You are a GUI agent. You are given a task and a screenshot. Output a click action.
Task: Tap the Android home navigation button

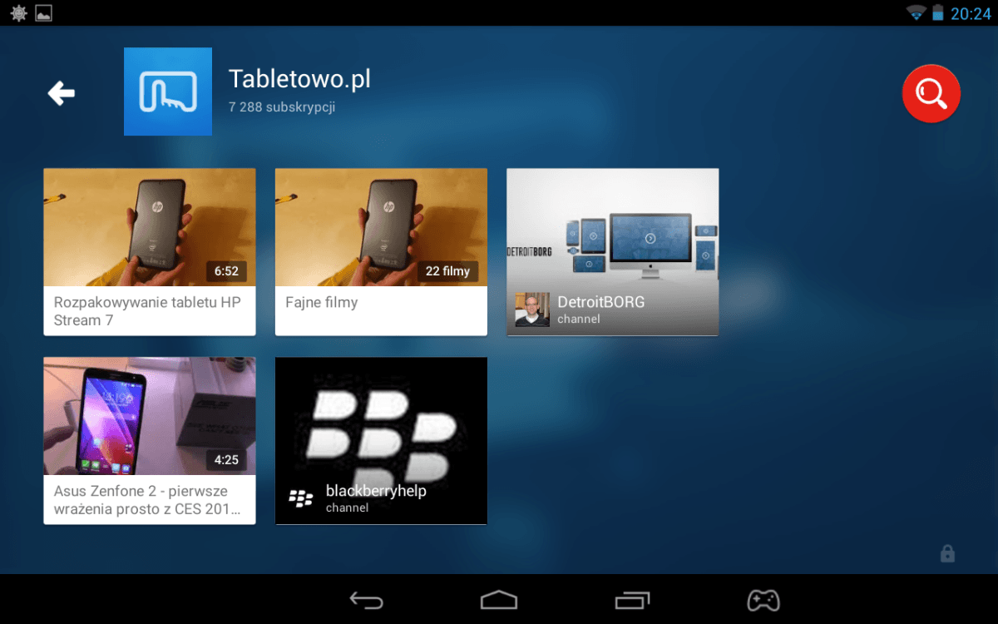(x=499, y=600)
